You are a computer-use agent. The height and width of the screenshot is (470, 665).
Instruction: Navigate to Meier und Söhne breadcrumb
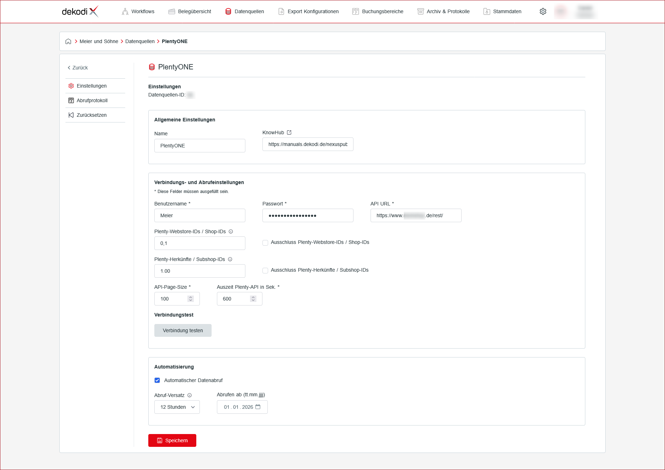tap(99, 41)
